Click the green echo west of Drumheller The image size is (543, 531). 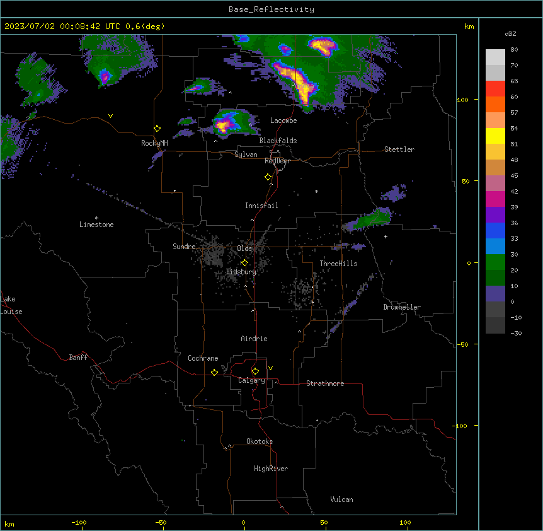[x=370, y=219]
